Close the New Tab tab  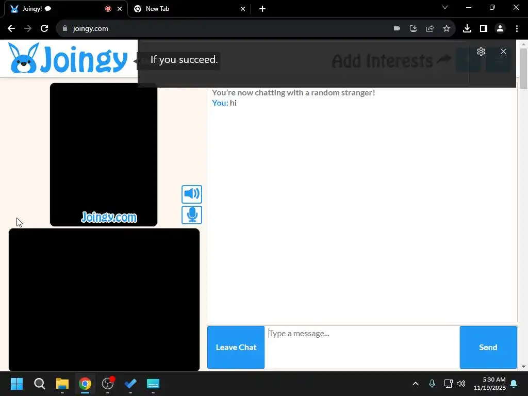click(x=243, y=9)
